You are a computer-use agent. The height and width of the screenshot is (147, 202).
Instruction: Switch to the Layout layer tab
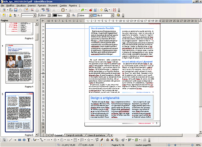point(59,135)
